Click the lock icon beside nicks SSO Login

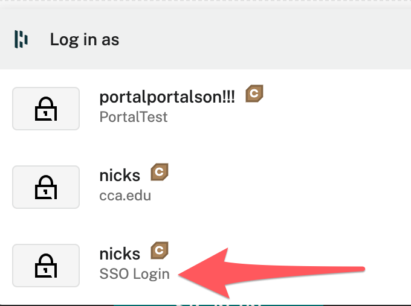(x=46, y=266)
